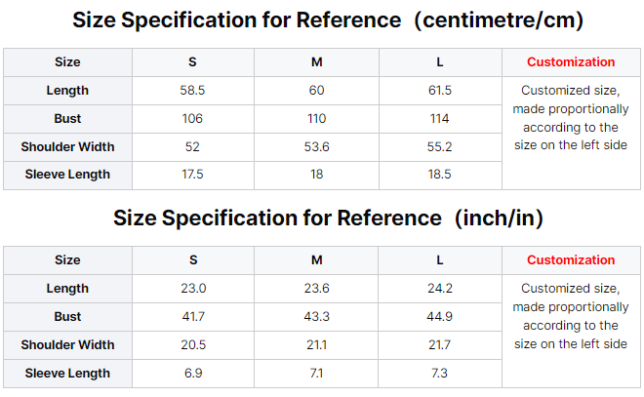644x397 pixels.
Task: Select the 44.9 bust cell
Action: pos(440,316)
